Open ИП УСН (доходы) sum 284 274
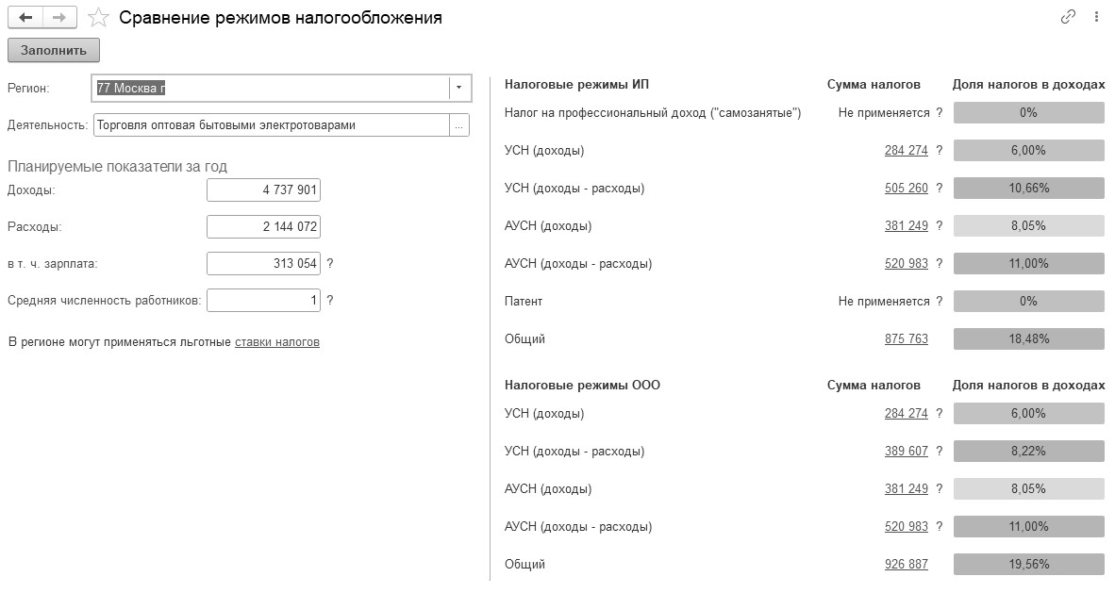The width and height of the screenshot is (1115, 593). (907, 151)
